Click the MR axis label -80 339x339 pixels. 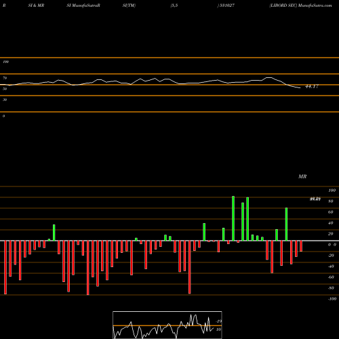[x=331, y=288]
